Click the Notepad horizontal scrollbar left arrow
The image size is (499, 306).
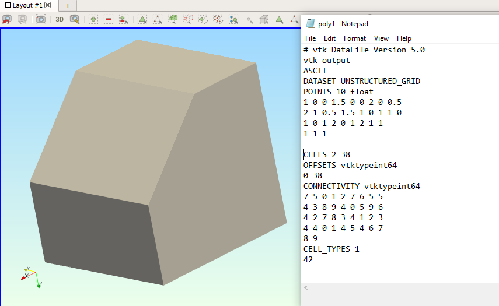(x=307, y=289)
